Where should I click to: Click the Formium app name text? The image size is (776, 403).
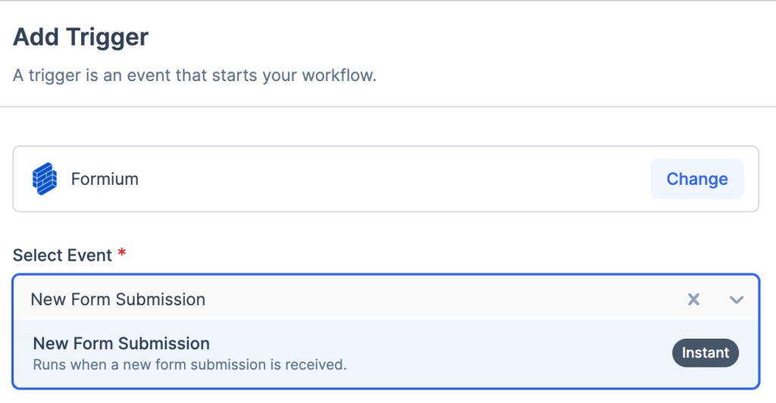105,180
